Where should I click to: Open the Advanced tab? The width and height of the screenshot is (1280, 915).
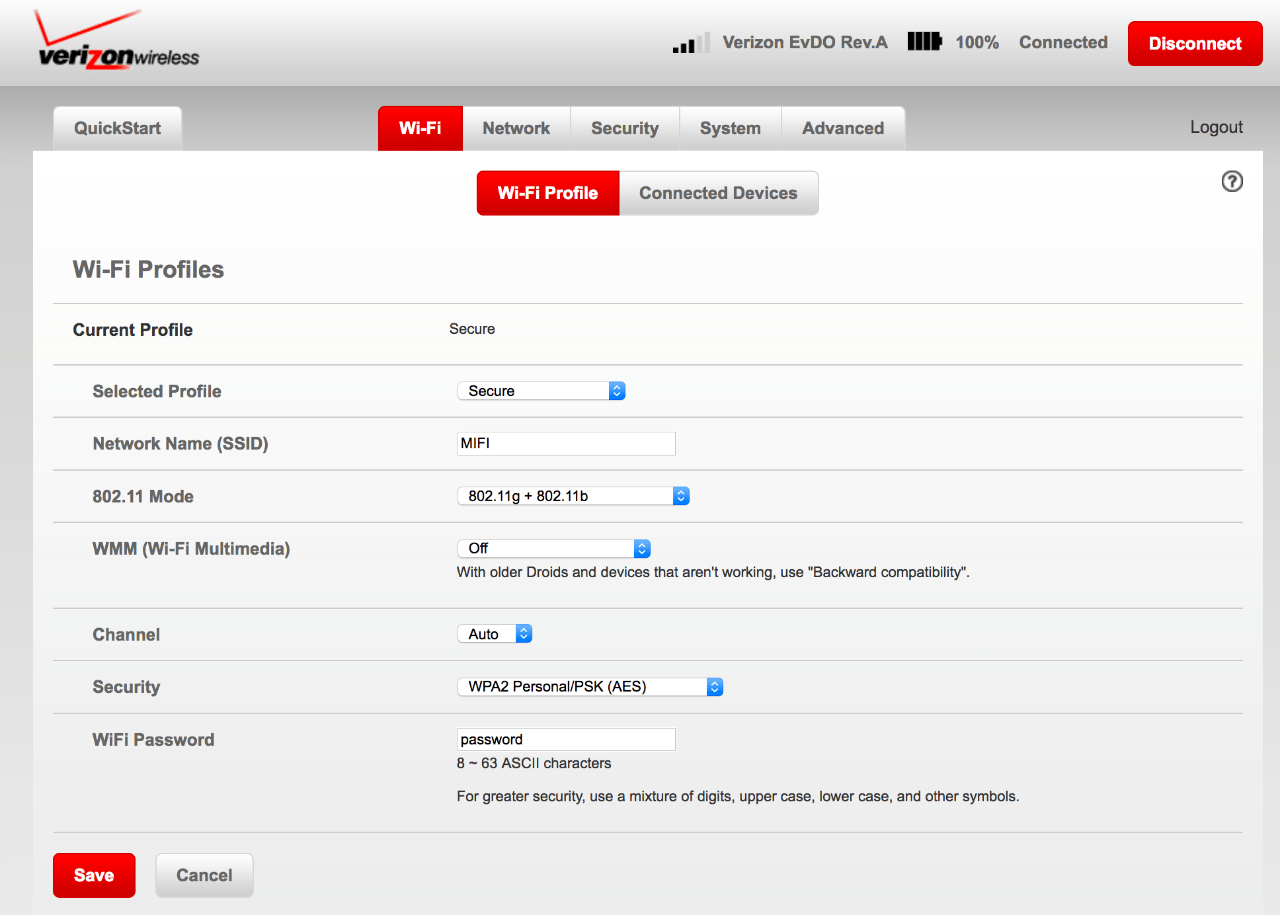coord(842,128)
